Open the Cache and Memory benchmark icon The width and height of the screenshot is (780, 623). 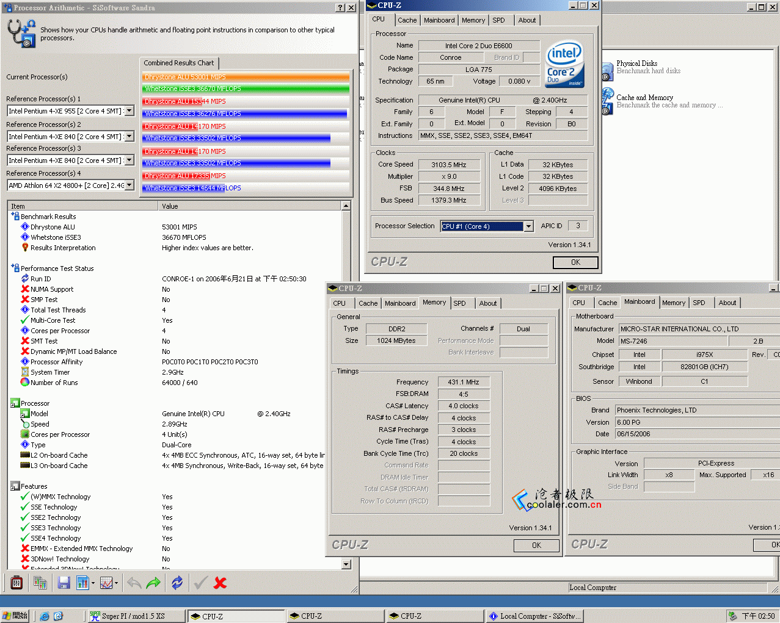pyautogui.click(x=607, y=101)
